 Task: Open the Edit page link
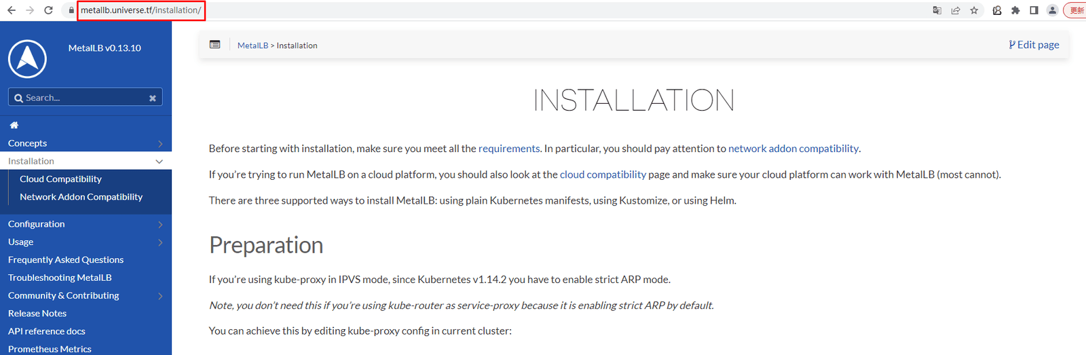tap(1034, 45)
